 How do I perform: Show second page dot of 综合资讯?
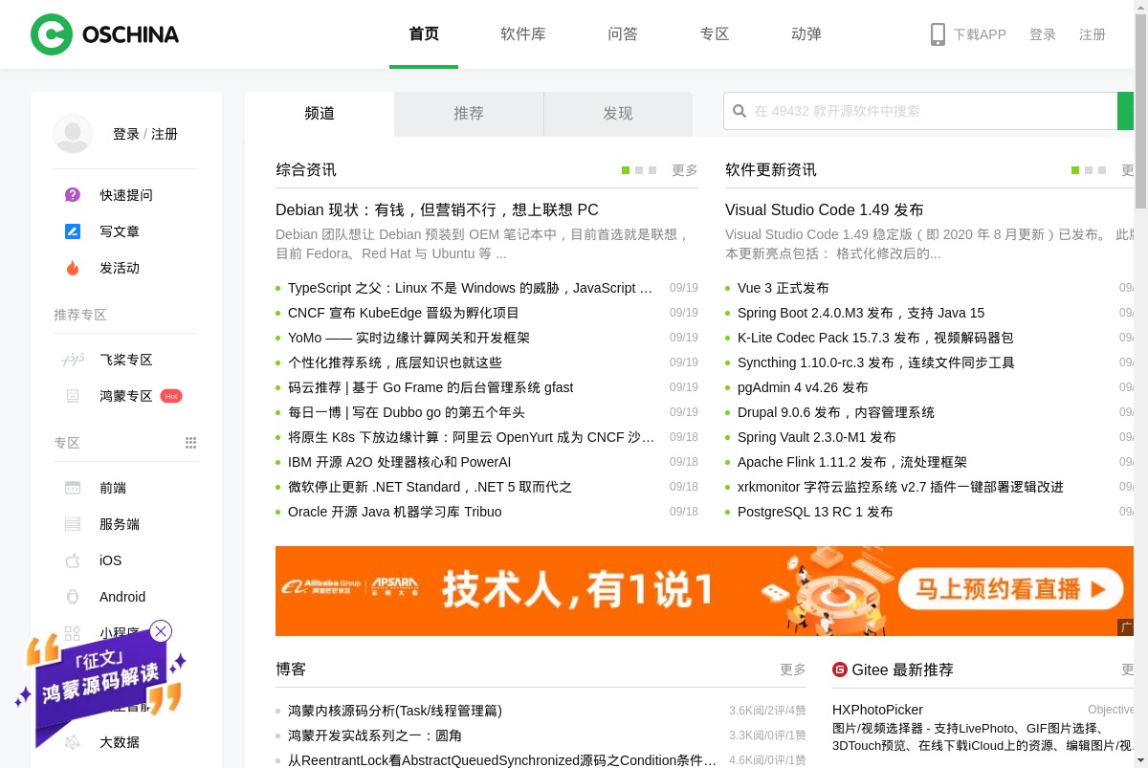click(639, 170)
